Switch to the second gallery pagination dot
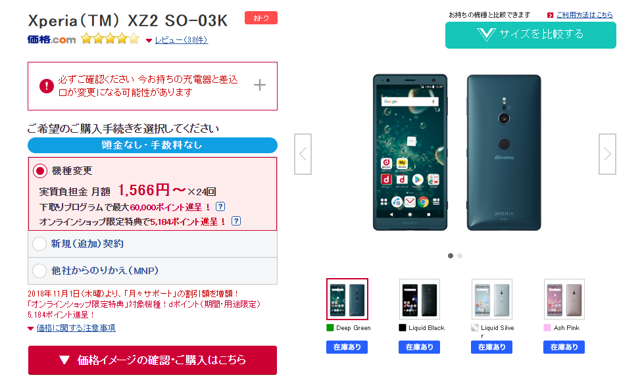The height and width of the screenshot is (380, 642). pos(460,256)
